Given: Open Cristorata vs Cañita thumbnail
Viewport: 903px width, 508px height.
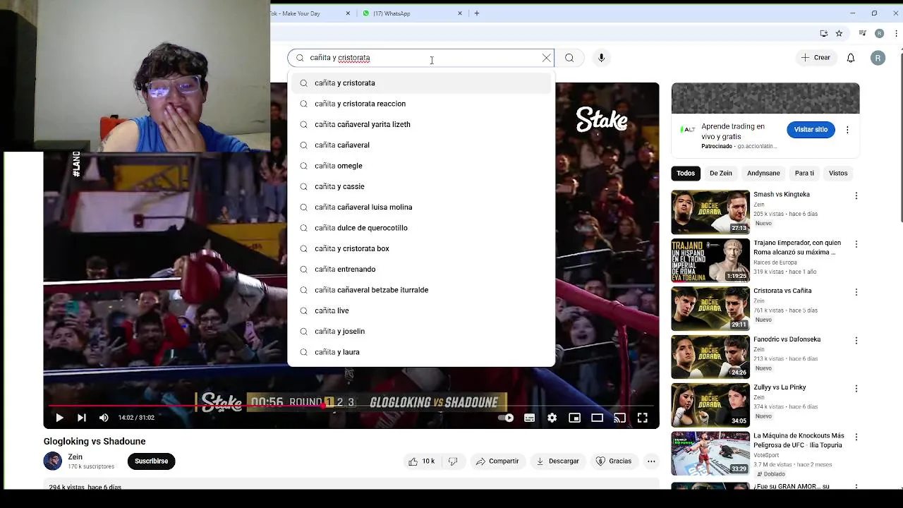Looking at the screenshot, I should [x=710, y=308].
